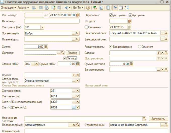Screen dimensions: 171x133
Task: Click the Дт/Кт postings icon
Action: pyautogui.click(x=95, y=8)
